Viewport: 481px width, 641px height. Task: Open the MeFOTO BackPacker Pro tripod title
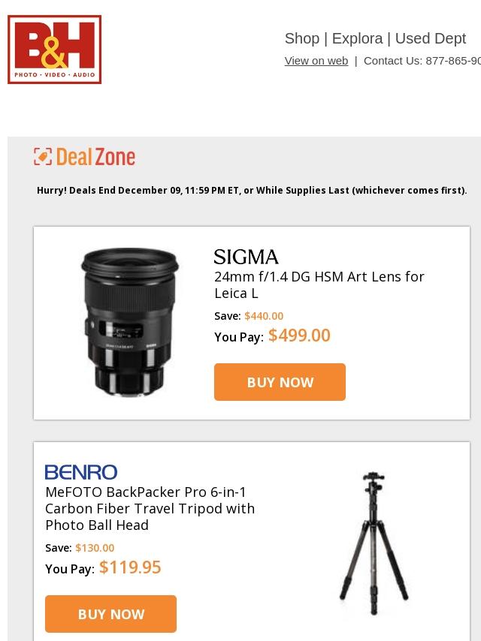150,508
